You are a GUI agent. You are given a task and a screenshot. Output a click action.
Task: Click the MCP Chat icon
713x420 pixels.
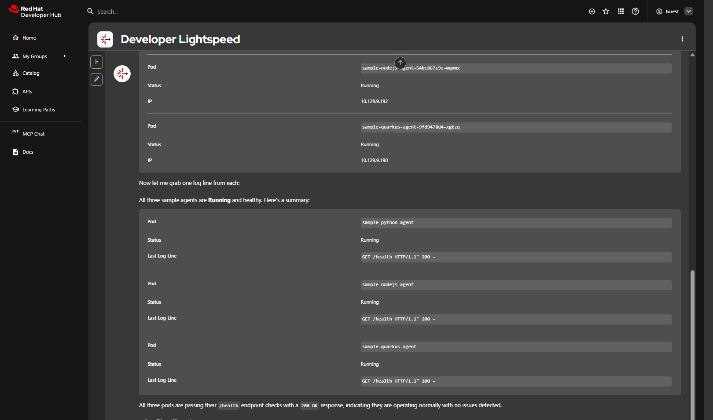click(16, 131)
